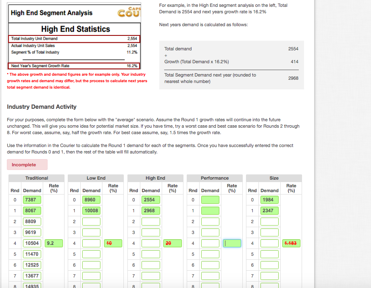Screen dimensions: 371x288
Task: Click Performance Round 0 demand field
Action: pos(210,199)
